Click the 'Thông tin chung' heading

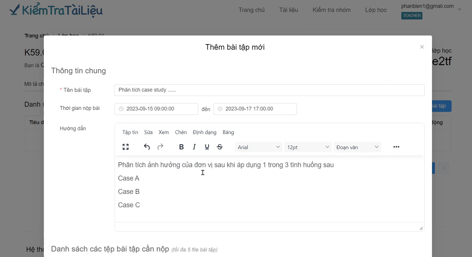point(79,71)
